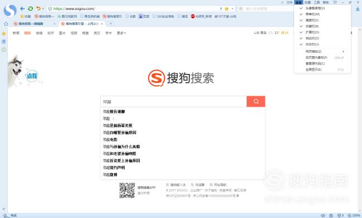Screen dimensions: 362x218
Task: Open sidebar favorites star icon
Action: pyautogui.click(x=4, y=33)
